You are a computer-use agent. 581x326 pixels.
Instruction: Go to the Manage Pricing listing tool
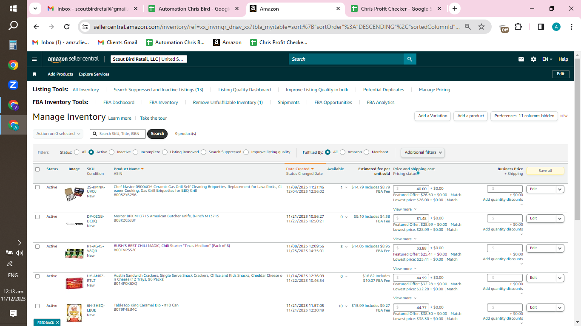click(434, 90)
